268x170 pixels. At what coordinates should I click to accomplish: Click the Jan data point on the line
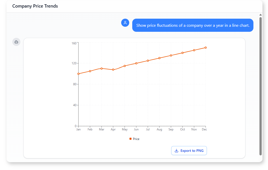[x=78, y=74]
